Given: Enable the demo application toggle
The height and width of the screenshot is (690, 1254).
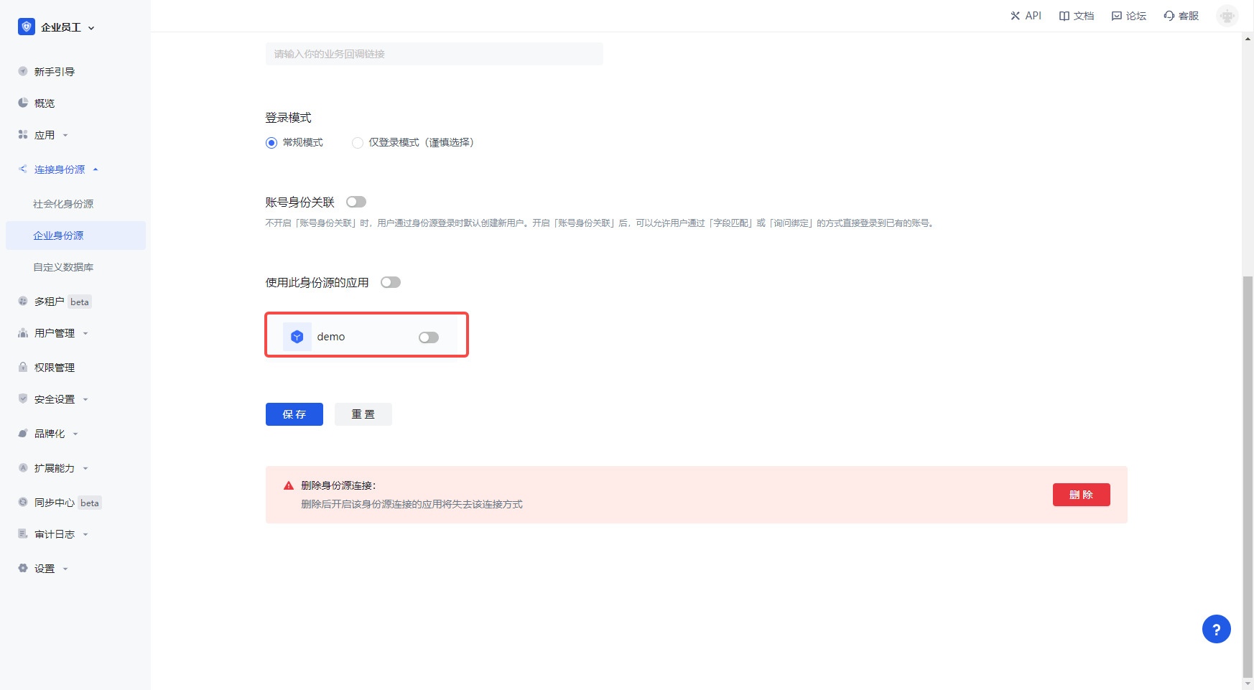Looking at the screenshot, I should [x=429, y=337].
